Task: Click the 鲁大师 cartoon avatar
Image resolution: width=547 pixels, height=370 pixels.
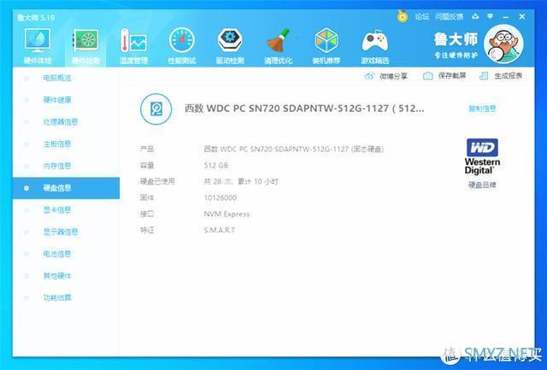Action: [503, 44]
